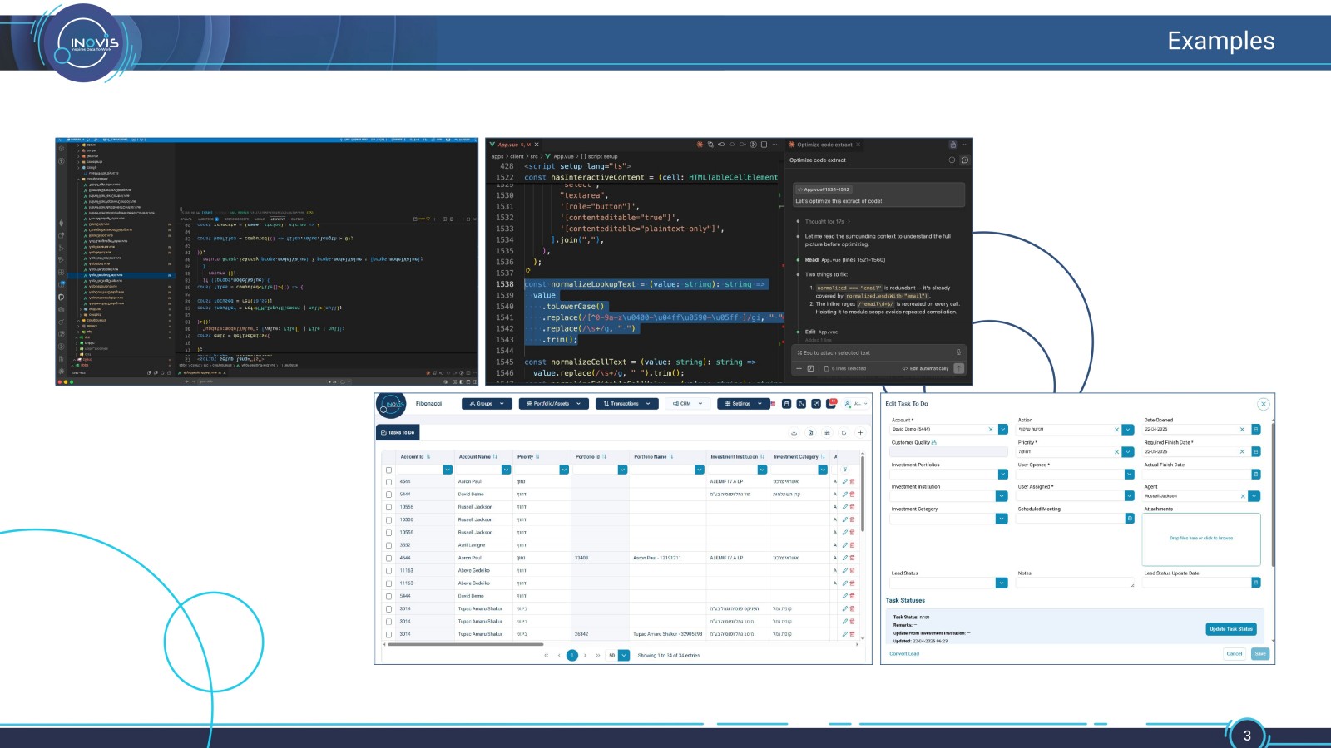Image resolution: width=1331 pixels, height=748 pixels.
Task: Tick the checkbox beside David Demo 5444 row
Action: pyautogui.click(x=388, y=495)
